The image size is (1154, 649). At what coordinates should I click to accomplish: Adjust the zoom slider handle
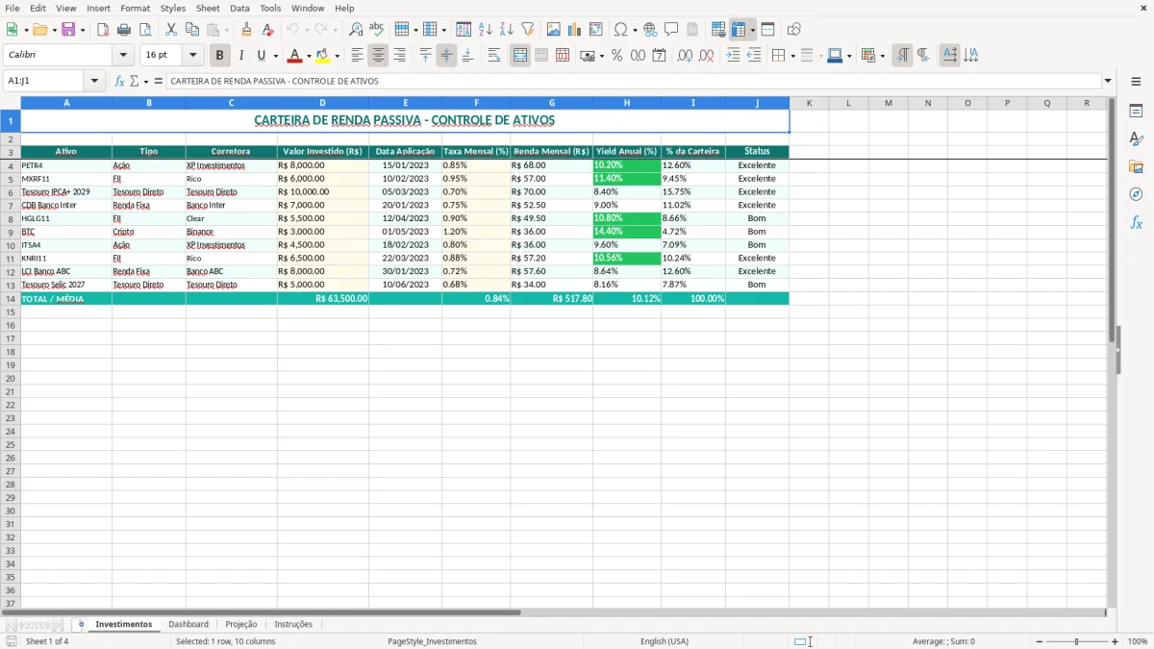[1077, 641]
